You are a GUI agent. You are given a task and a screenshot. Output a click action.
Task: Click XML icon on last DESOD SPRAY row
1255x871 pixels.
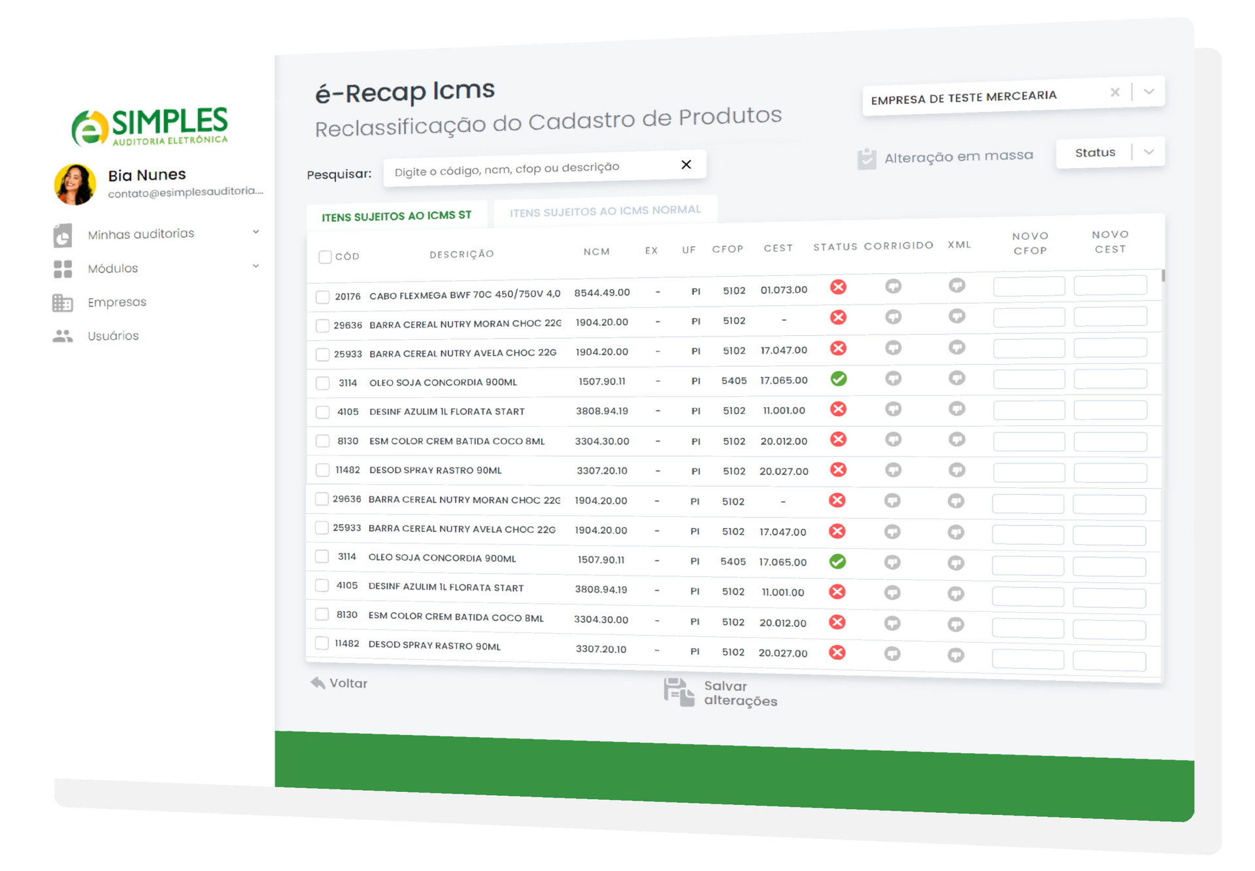click(956, 655)
